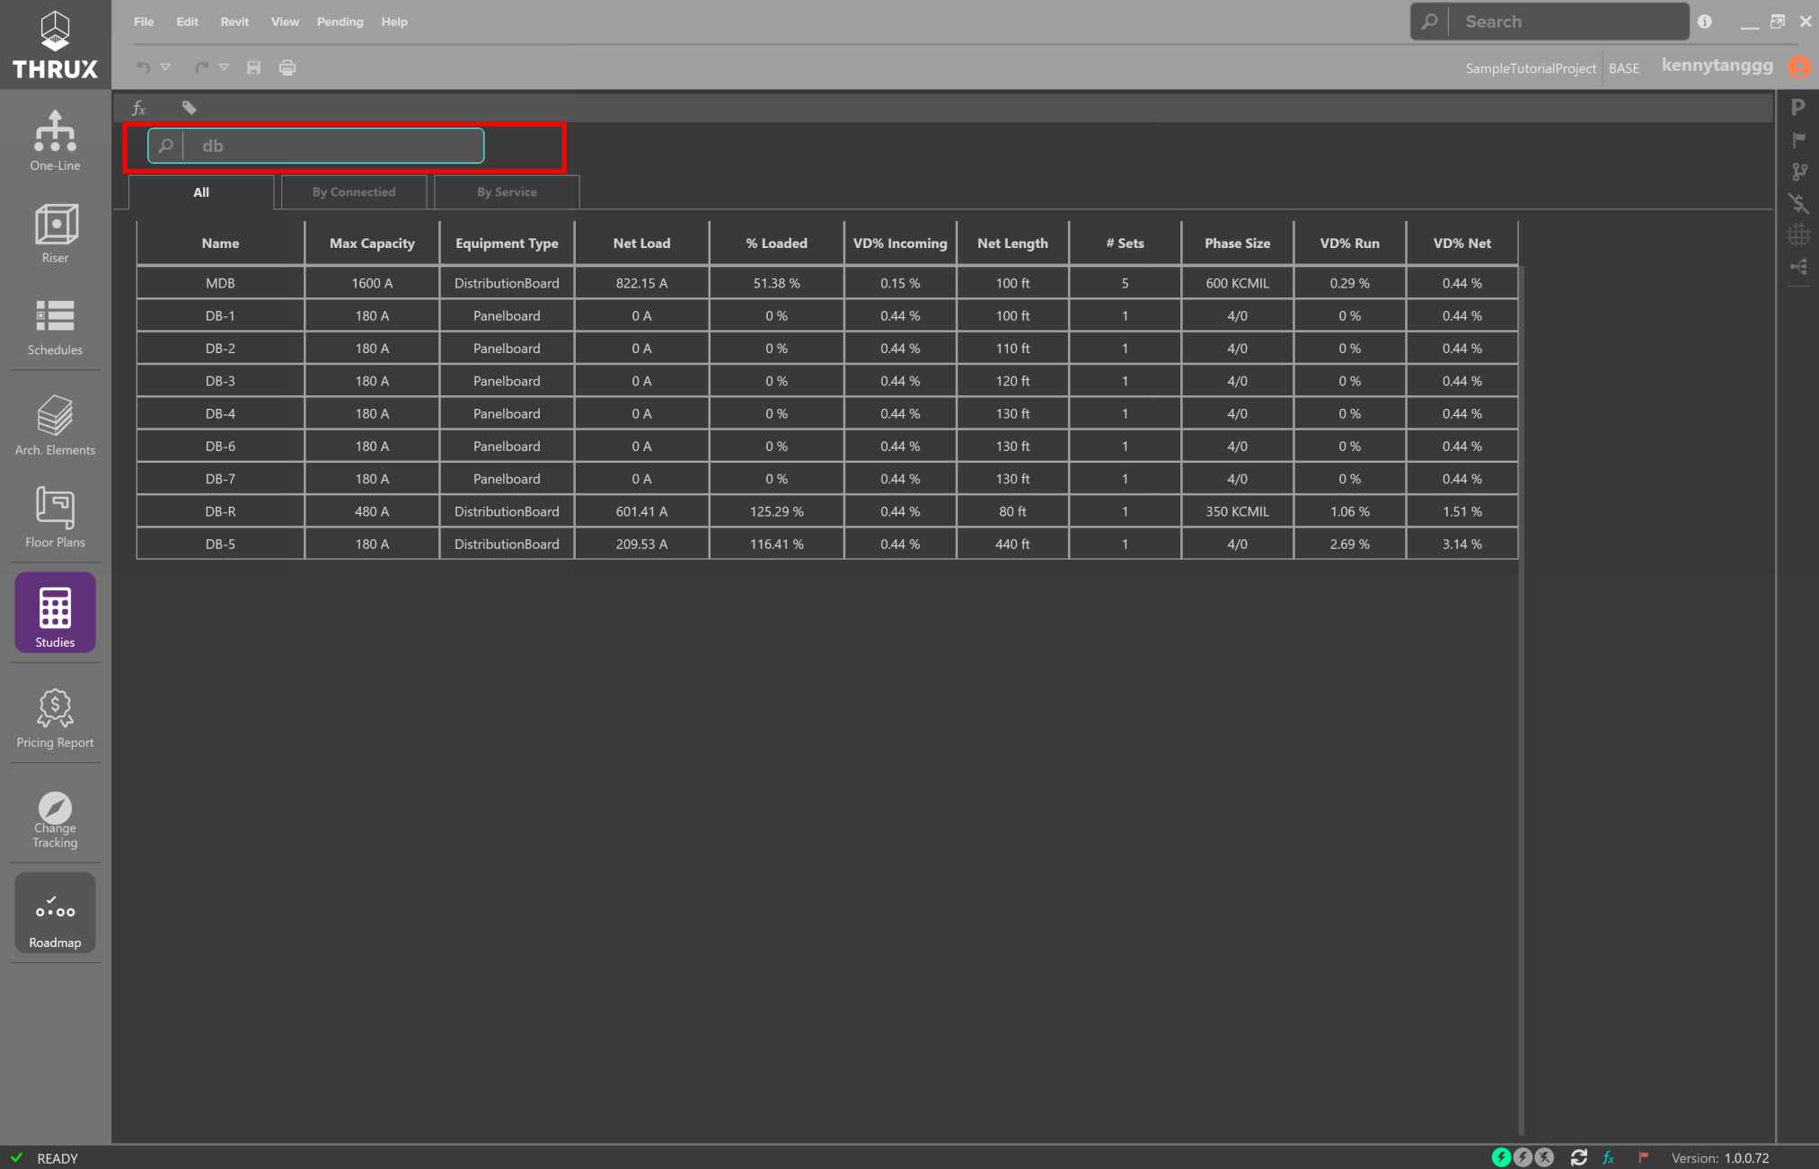The image size is (1819, 1169).
Task: Switch to the All tab
Action: (x=201, y=192)
